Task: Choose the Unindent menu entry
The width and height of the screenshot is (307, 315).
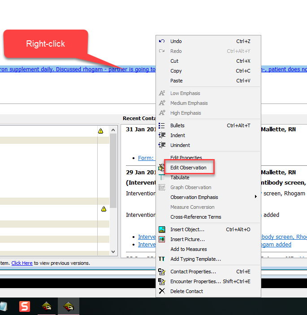Action: 208,145
